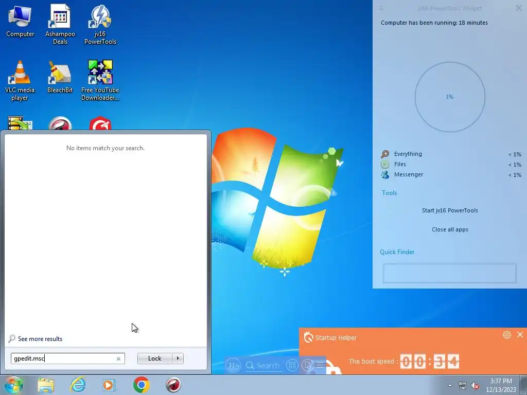Click the muted volume icon in the tray
This screenshot has width=527, height=395.
475,385
